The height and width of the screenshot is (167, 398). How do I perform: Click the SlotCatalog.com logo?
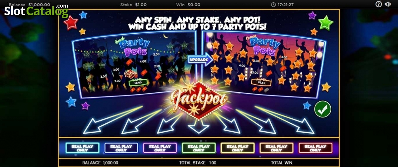(36, 11)
